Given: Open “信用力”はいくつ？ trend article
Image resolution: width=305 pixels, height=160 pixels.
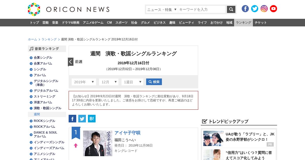Looking at the screenshot, I should (249, 155).
